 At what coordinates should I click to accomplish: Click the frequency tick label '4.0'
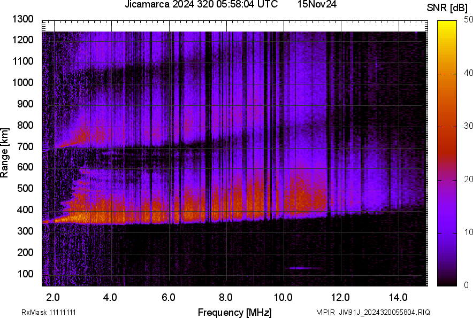coord(110,298)
